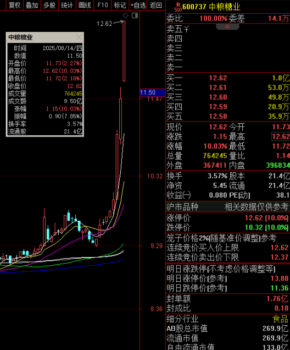The image size is (290, 350).
Task: Click the diamond icon above the chart
Action: click(126, 15)
